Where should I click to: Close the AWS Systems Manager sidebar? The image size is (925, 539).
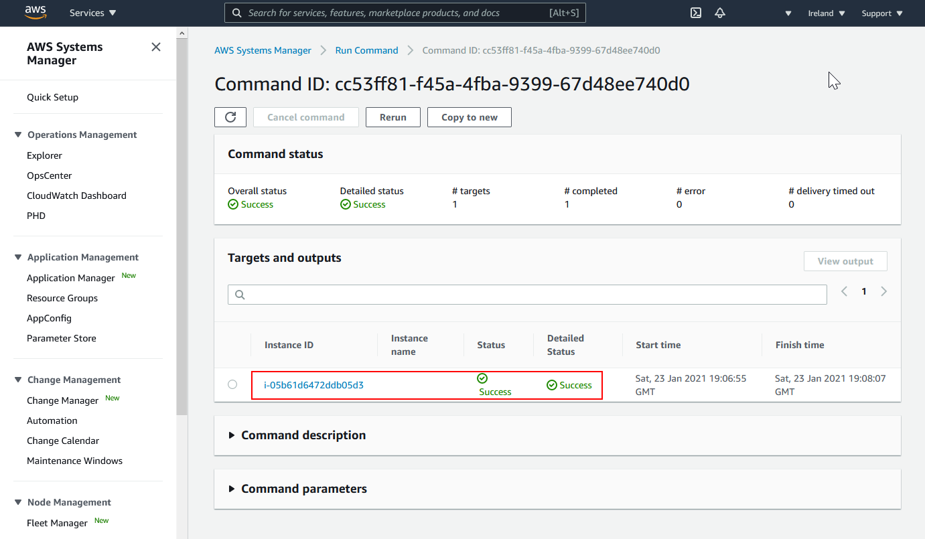(156, 47)
